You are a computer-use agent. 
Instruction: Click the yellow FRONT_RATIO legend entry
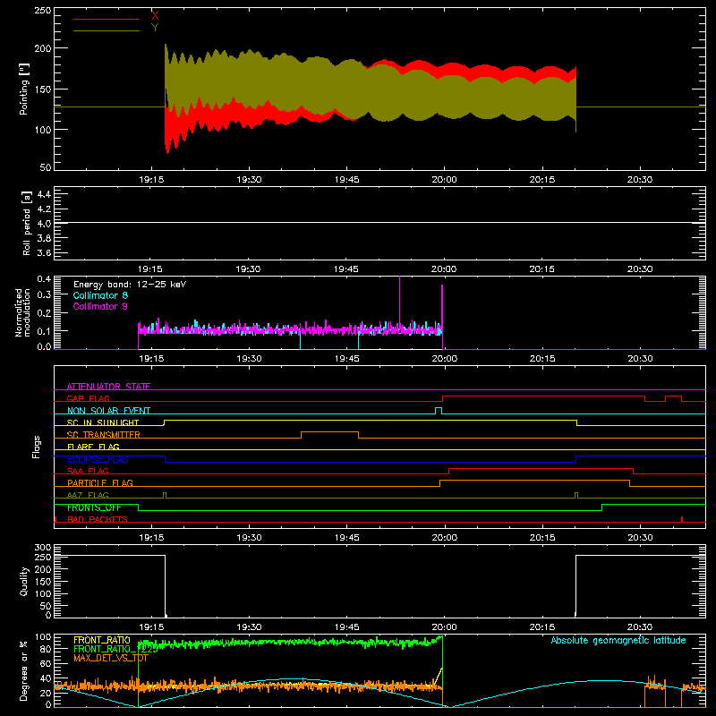(102, 640)
